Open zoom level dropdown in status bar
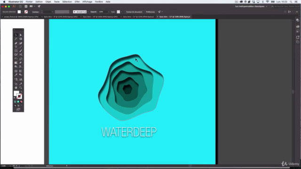 [10, 166]
